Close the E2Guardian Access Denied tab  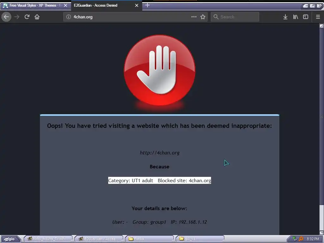[137, 5]
